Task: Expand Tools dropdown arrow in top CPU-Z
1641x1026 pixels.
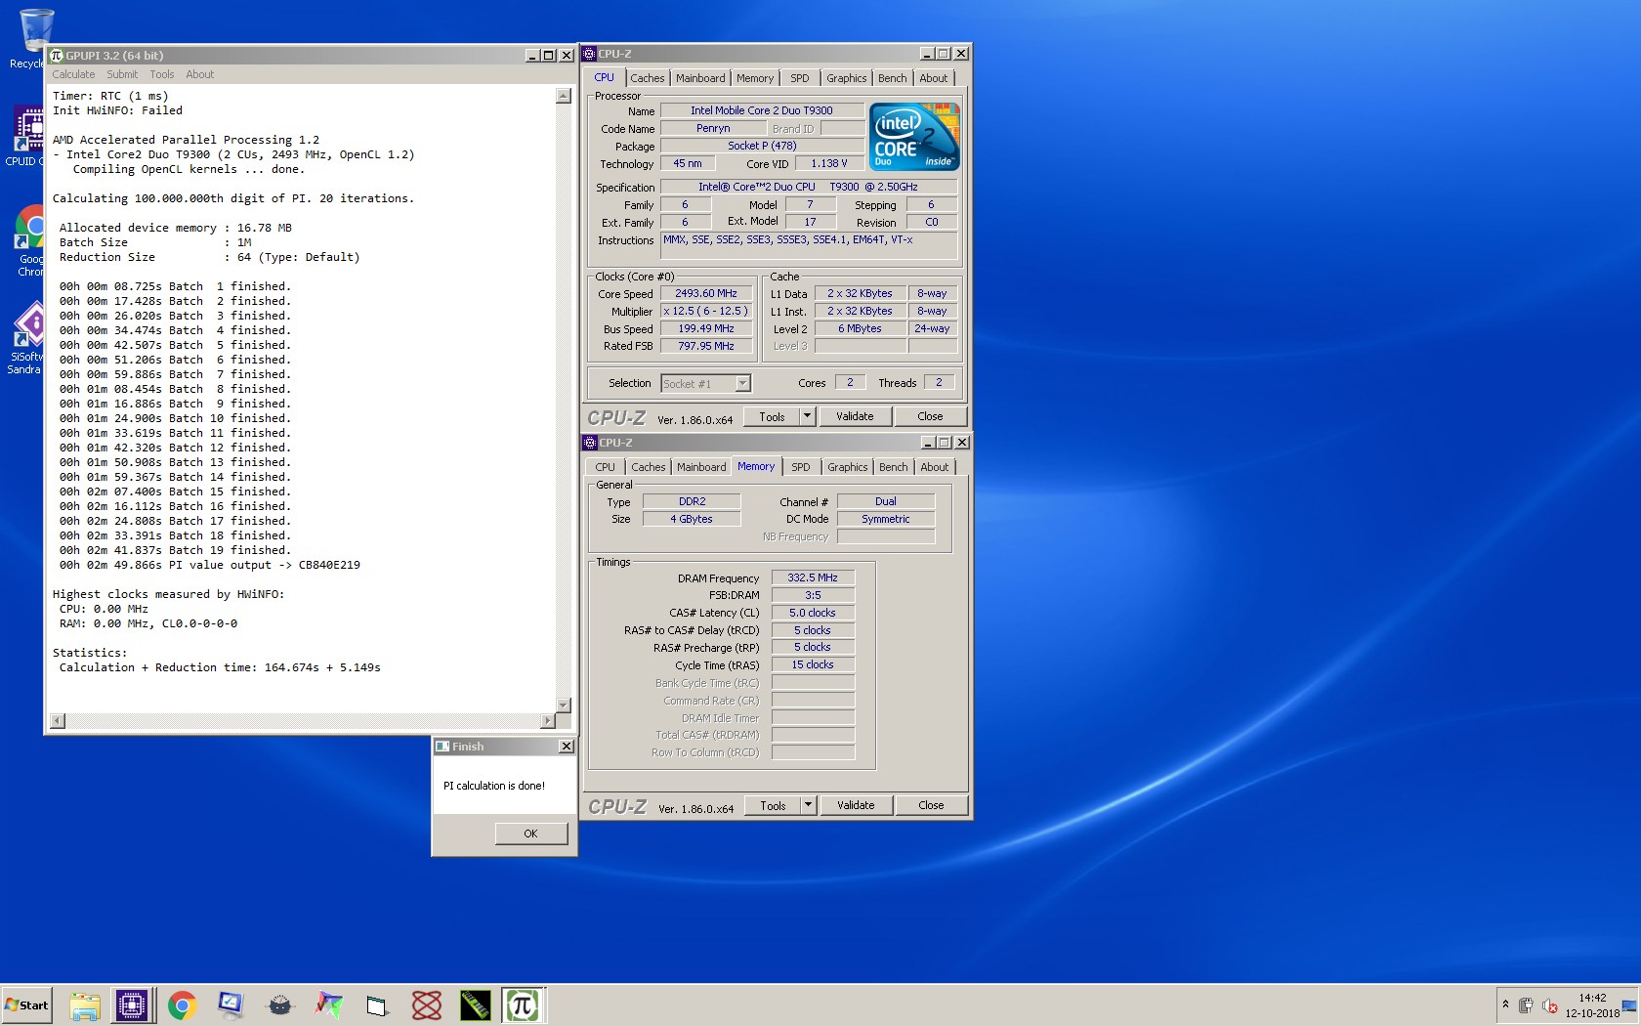Action: click(807, 417)
